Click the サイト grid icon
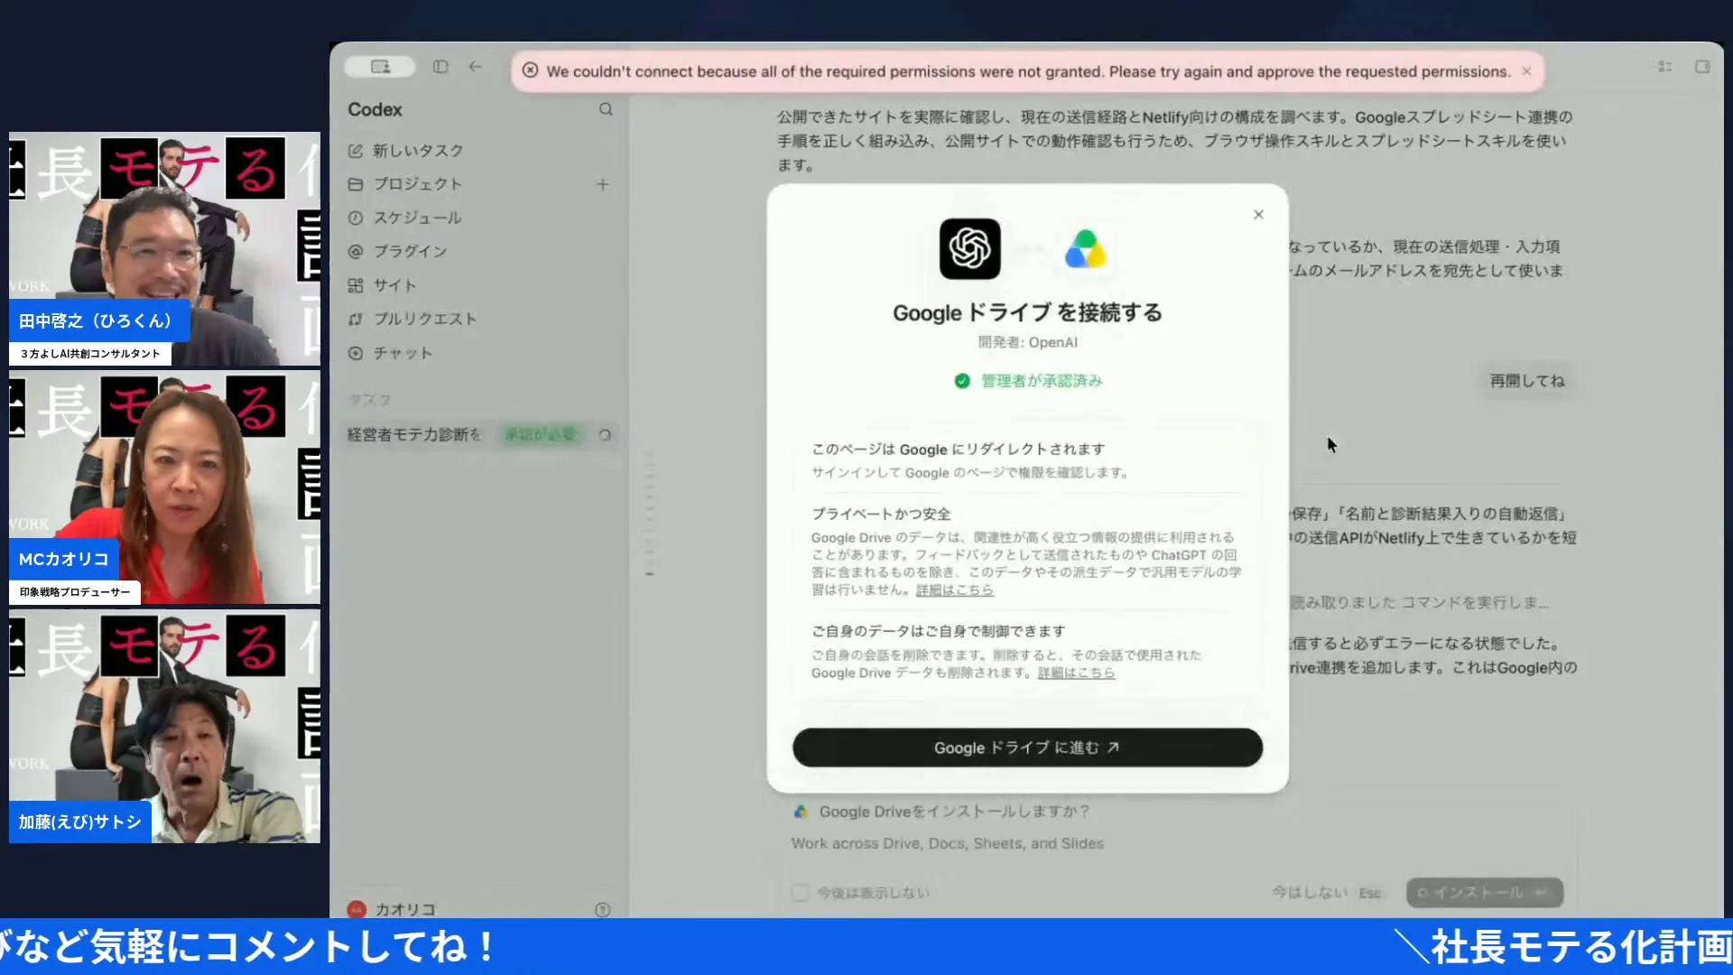Image resolution: width=1733 pixels, height=975 pixels. 356,285
